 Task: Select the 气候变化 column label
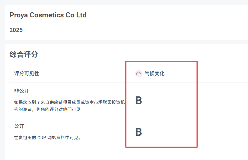tap(154, 74)
